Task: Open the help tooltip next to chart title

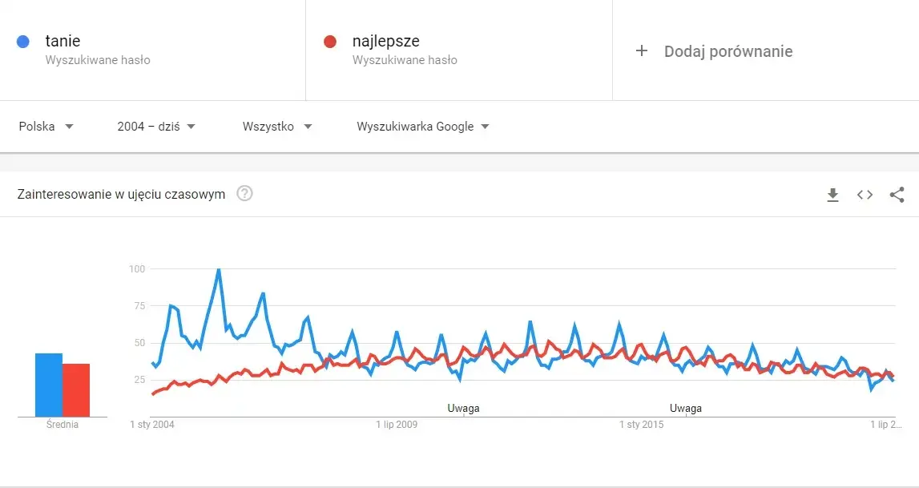Action: click(244, 193)
